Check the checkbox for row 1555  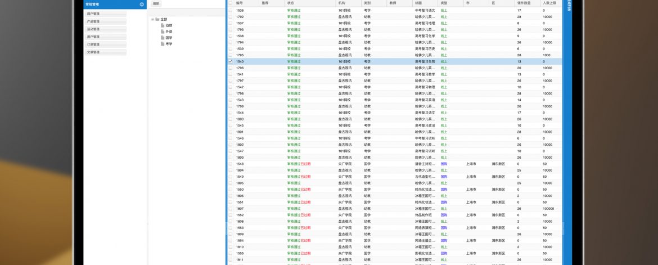231,253
